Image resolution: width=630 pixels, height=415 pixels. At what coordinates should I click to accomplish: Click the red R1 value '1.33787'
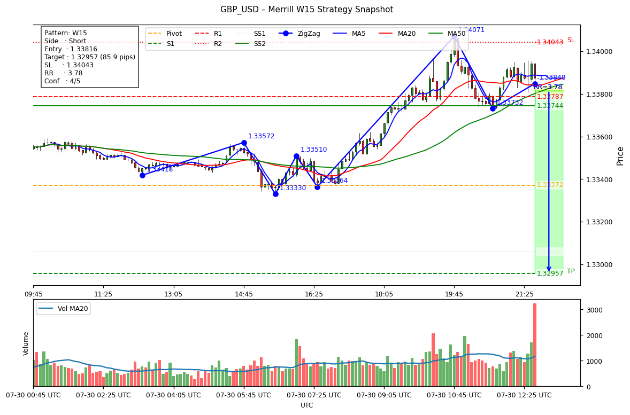tap(550, 97)
